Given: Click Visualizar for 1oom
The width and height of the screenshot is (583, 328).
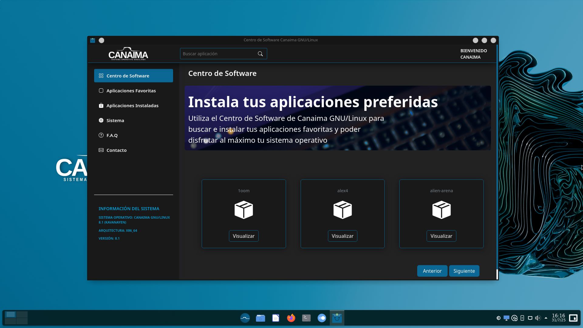Looking at the screenshot, I should [244, 236].
